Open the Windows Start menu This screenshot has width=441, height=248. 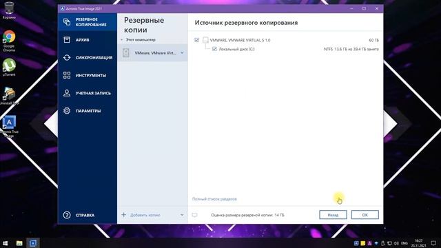(x=6, y=243)
